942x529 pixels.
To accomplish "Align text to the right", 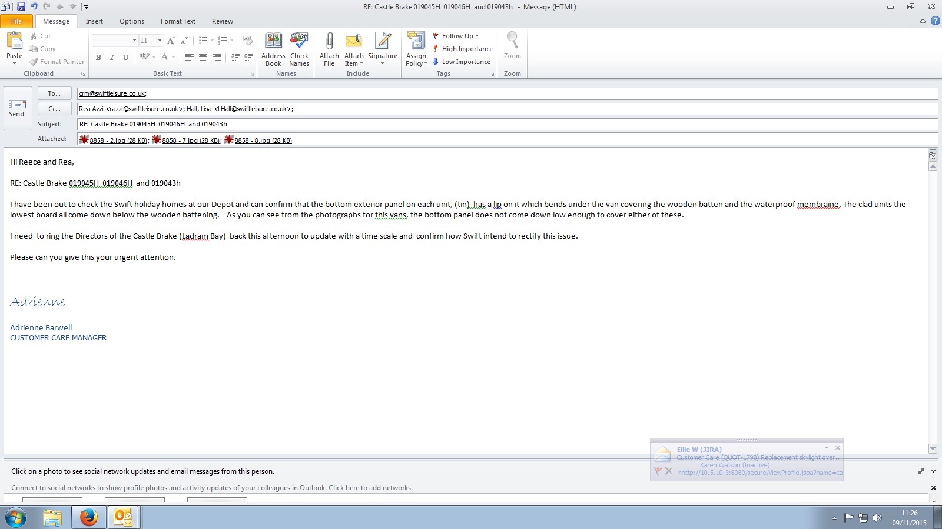I will (217, 57).
